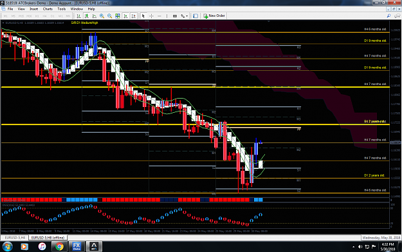Viewport: 402px width, 252px height.
Task: Switch chart to bar chart type
Action: (x=78, y=16)
